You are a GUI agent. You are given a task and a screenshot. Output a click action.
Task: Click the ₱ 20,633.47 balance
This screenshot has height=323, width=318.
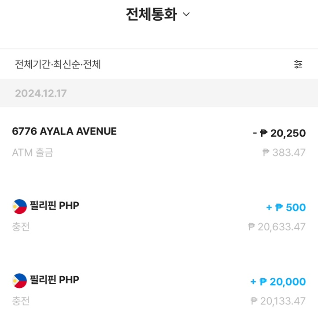[x=277, y=227]
